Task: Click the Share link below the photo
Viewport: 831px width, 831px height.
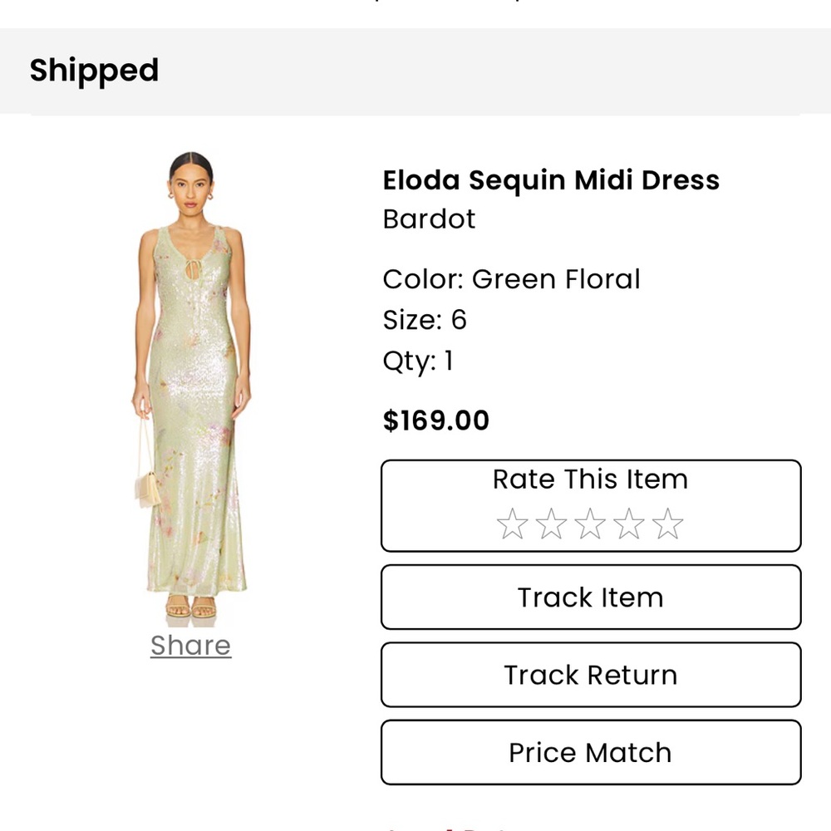Action: point(189,646)
